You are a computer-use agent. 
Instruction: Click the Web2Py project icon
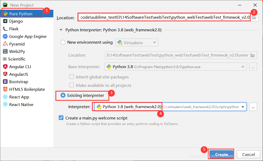coord(5,51)
